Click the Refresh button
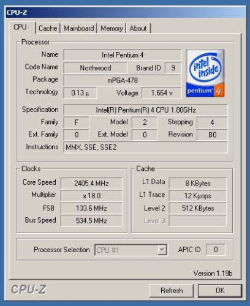Image resolution: width=250 pixels, height=306 pixels. click(172, 291)
